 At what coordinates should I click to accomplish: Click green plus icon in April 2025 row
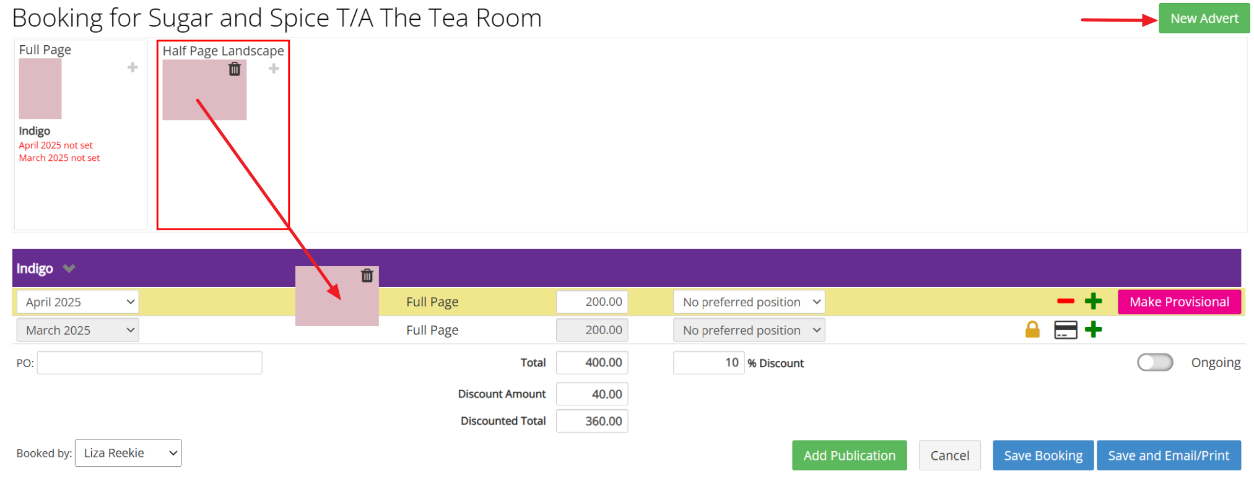click(x=1094, y=301)
